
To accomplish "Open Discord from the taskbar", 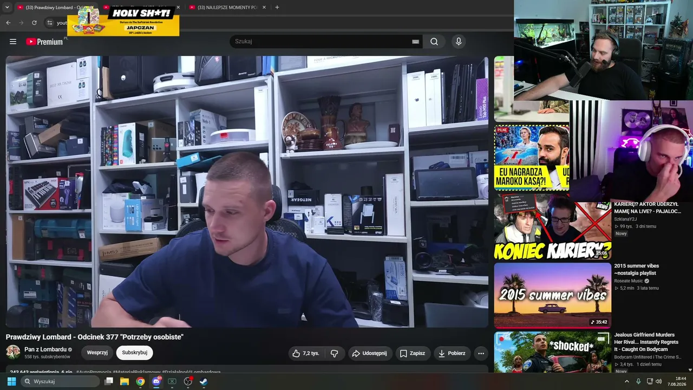I will pos(156,381).
